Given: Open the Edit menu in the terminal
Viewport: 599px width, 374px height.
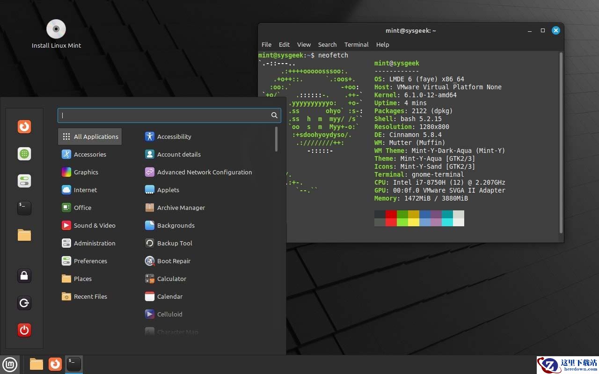Looking at the screenshot, I should point(285,44).
